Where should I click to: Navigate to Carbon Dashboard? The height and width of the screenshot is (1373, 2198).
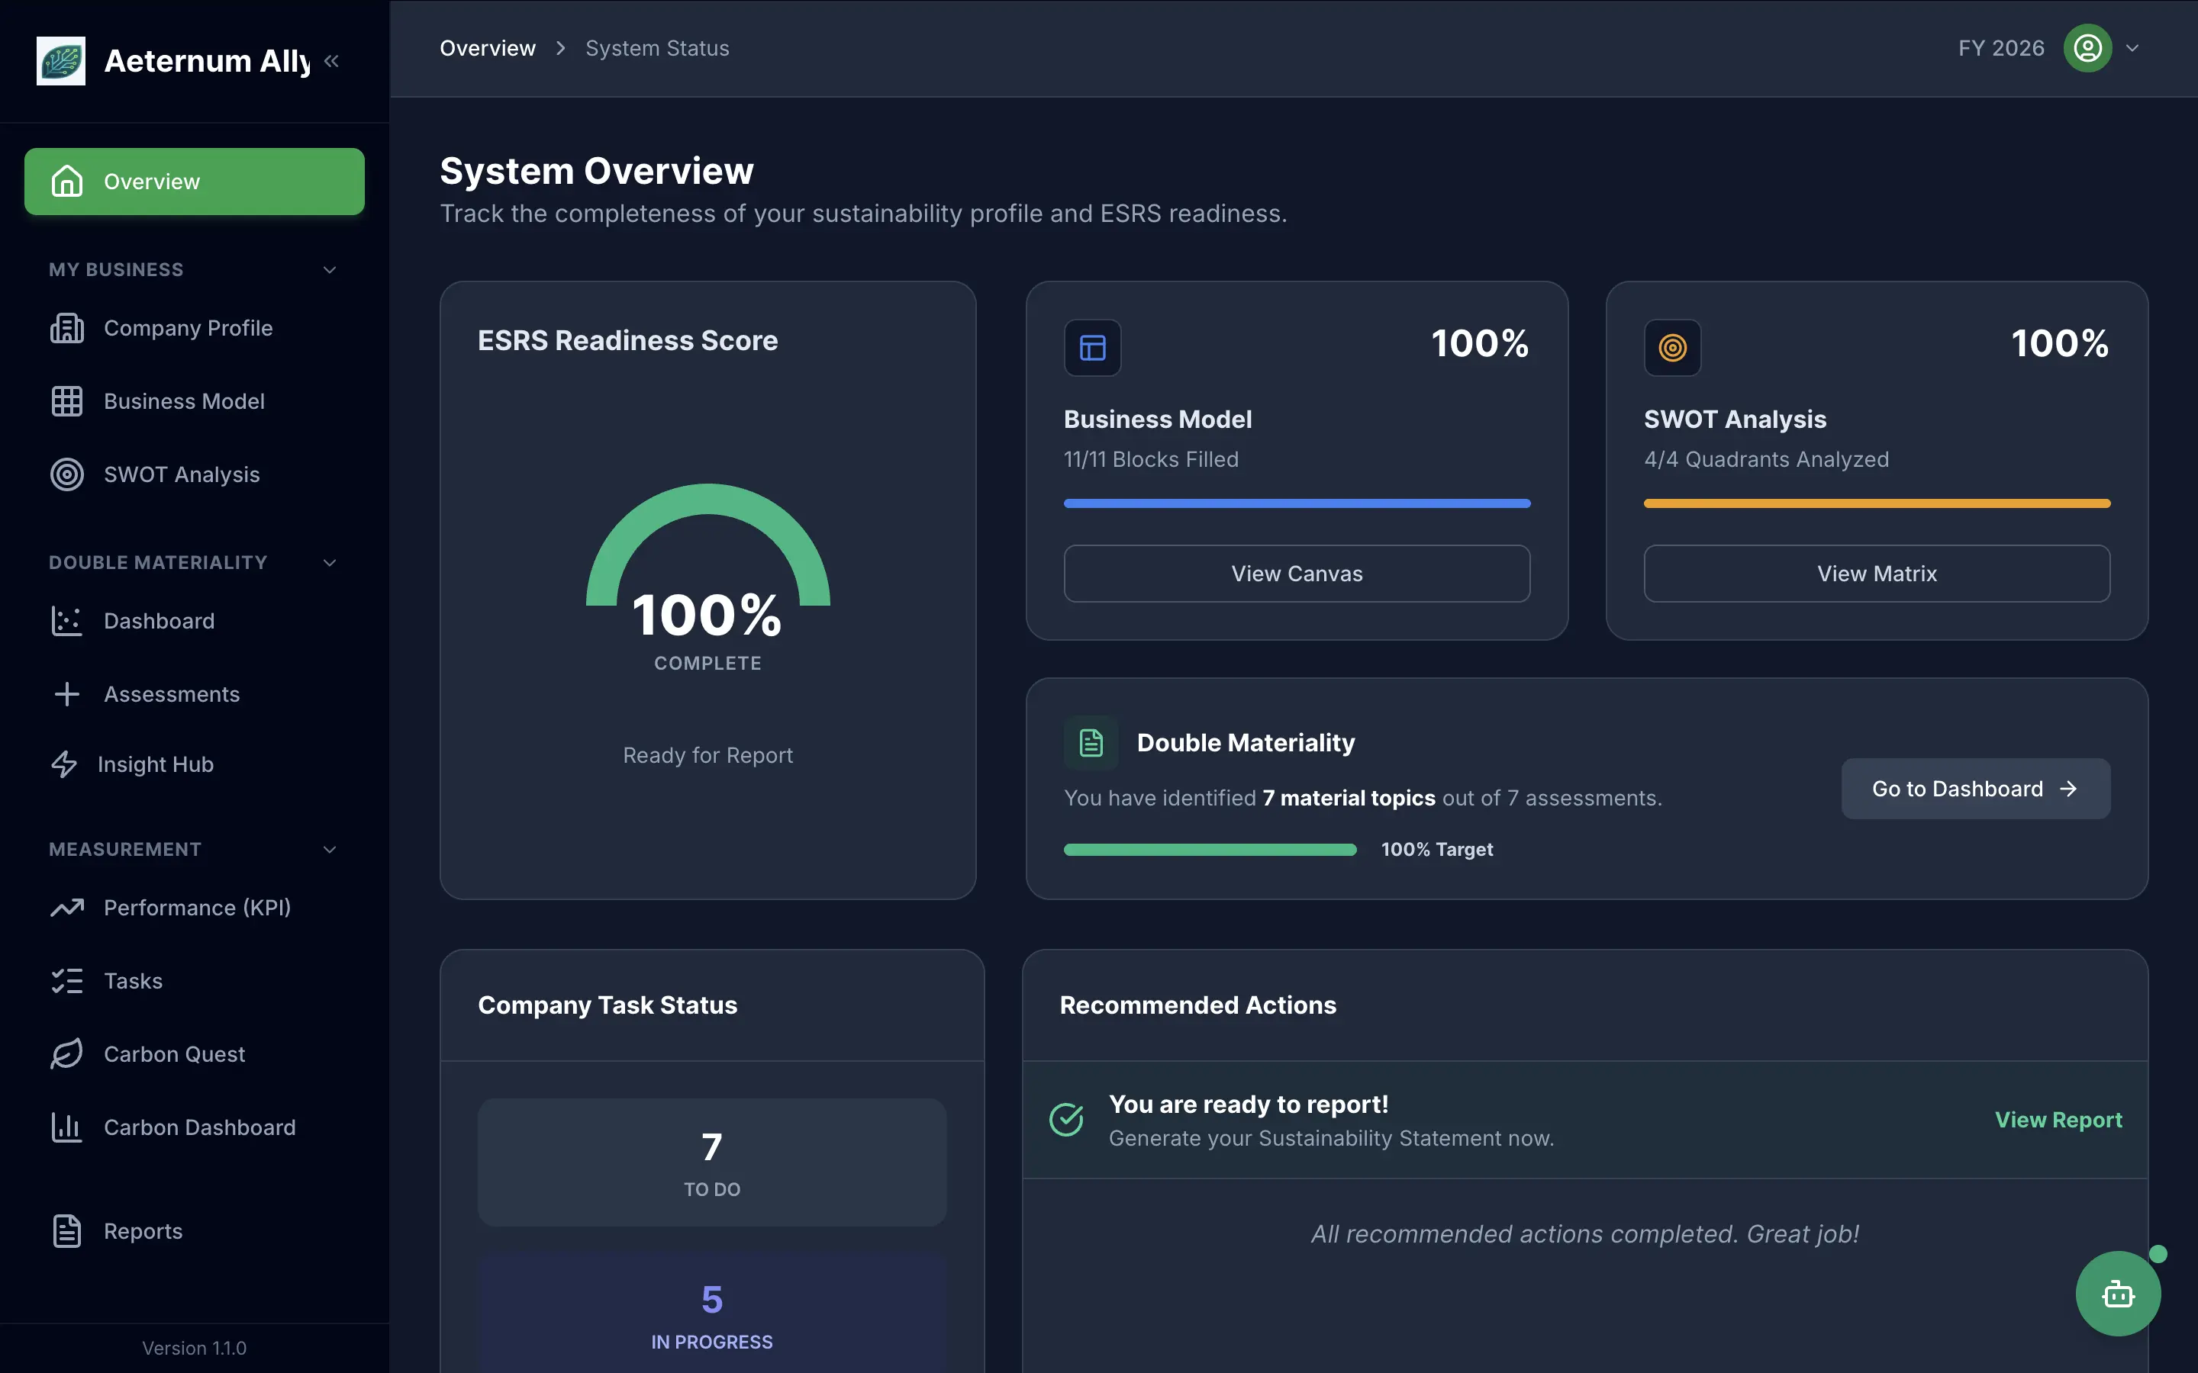195,1128
